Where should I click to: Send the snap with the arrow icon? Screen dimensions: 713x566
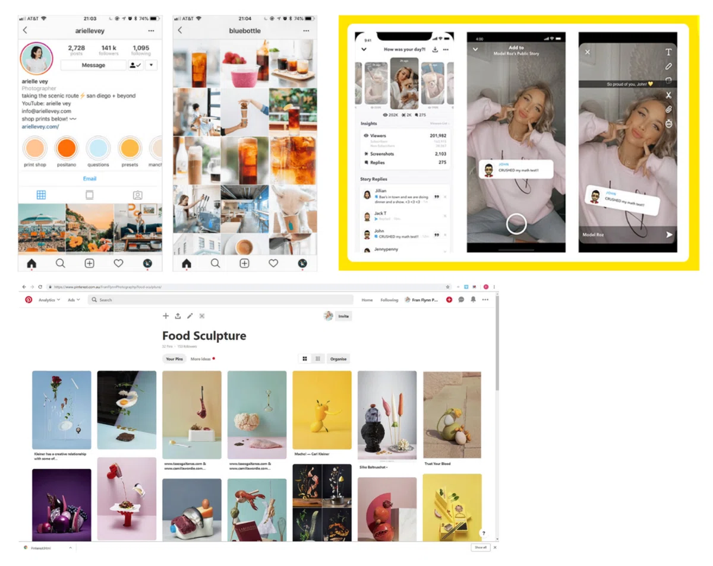pos(669,235)
